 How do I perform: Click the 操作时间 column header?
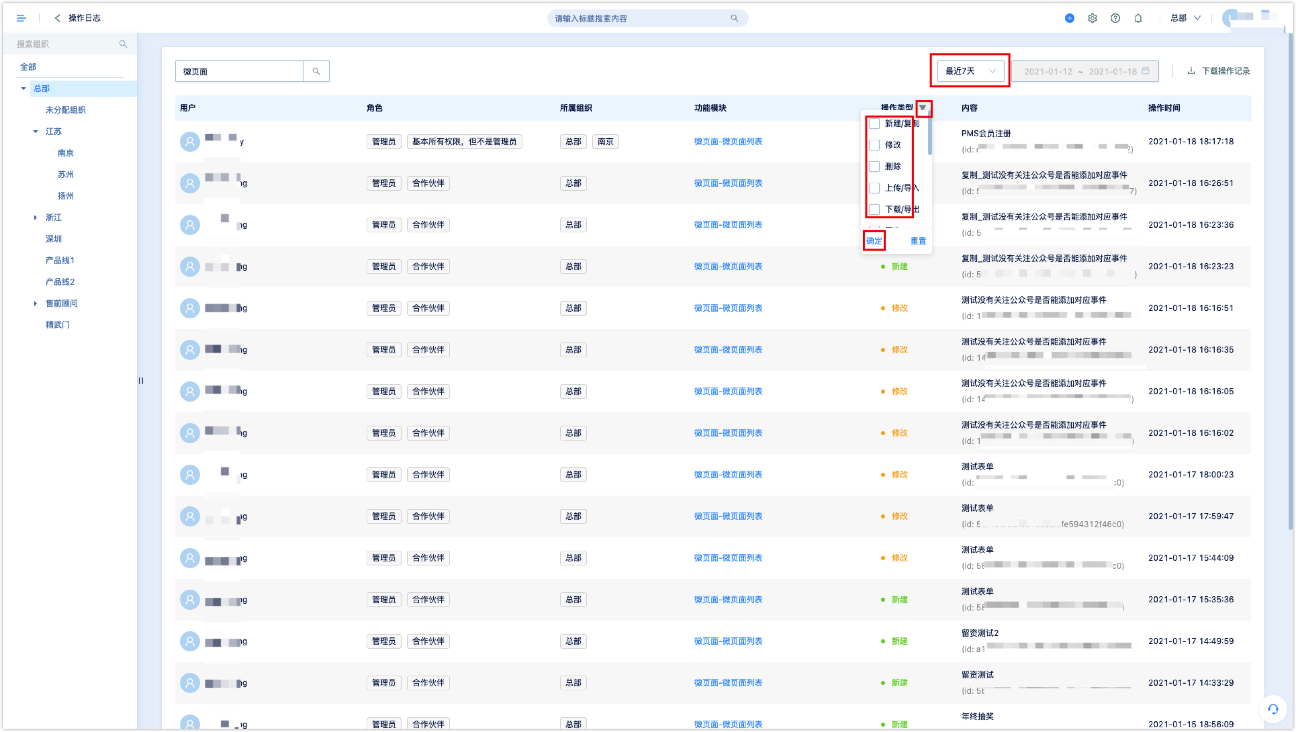[1164, 108]
